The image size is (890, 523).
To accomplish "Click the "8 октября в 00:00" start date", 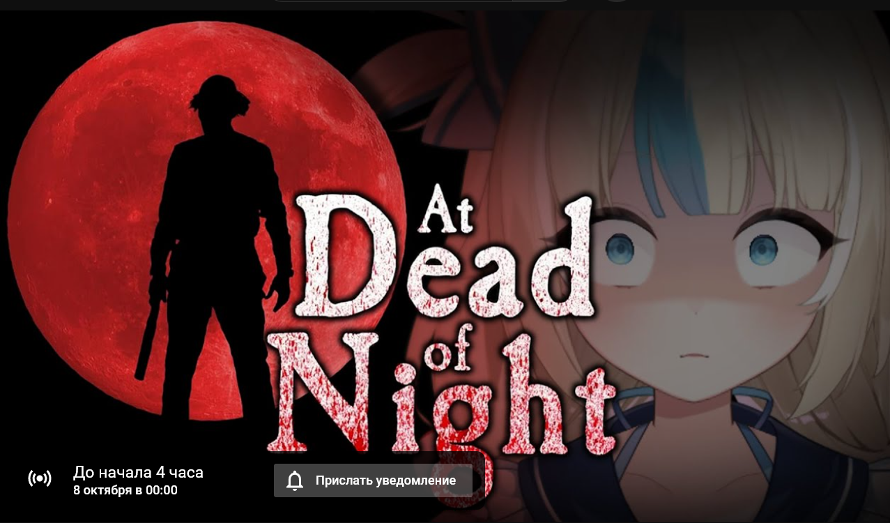I will click(125, 490).
